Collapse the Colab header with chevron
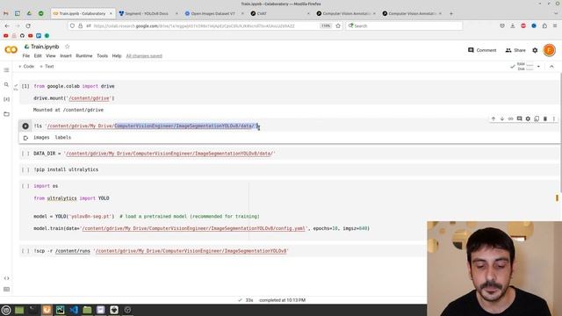This screenshot has width=562, height=316. (551, 67)
